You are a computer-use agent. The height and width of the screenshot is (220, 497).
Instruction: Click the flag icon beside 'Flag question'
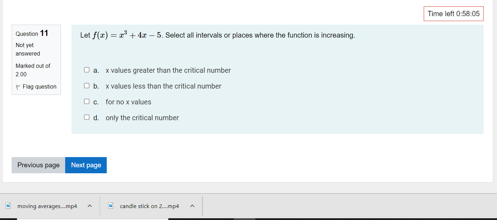pyautogui.click(x=18, y=86)
